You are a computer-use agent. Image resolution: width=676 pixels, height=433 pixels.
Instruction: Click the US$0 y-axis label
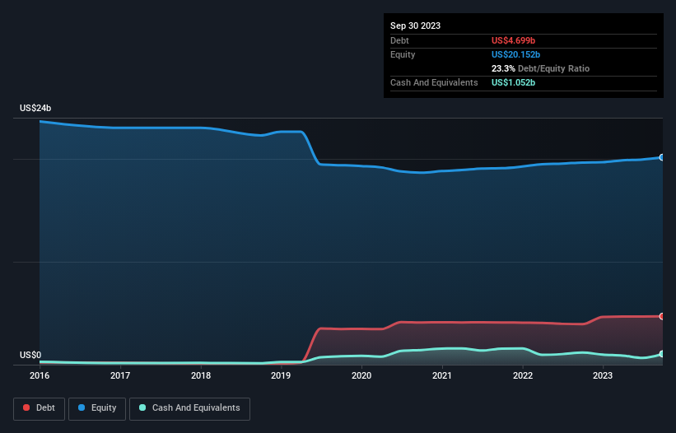30,355
